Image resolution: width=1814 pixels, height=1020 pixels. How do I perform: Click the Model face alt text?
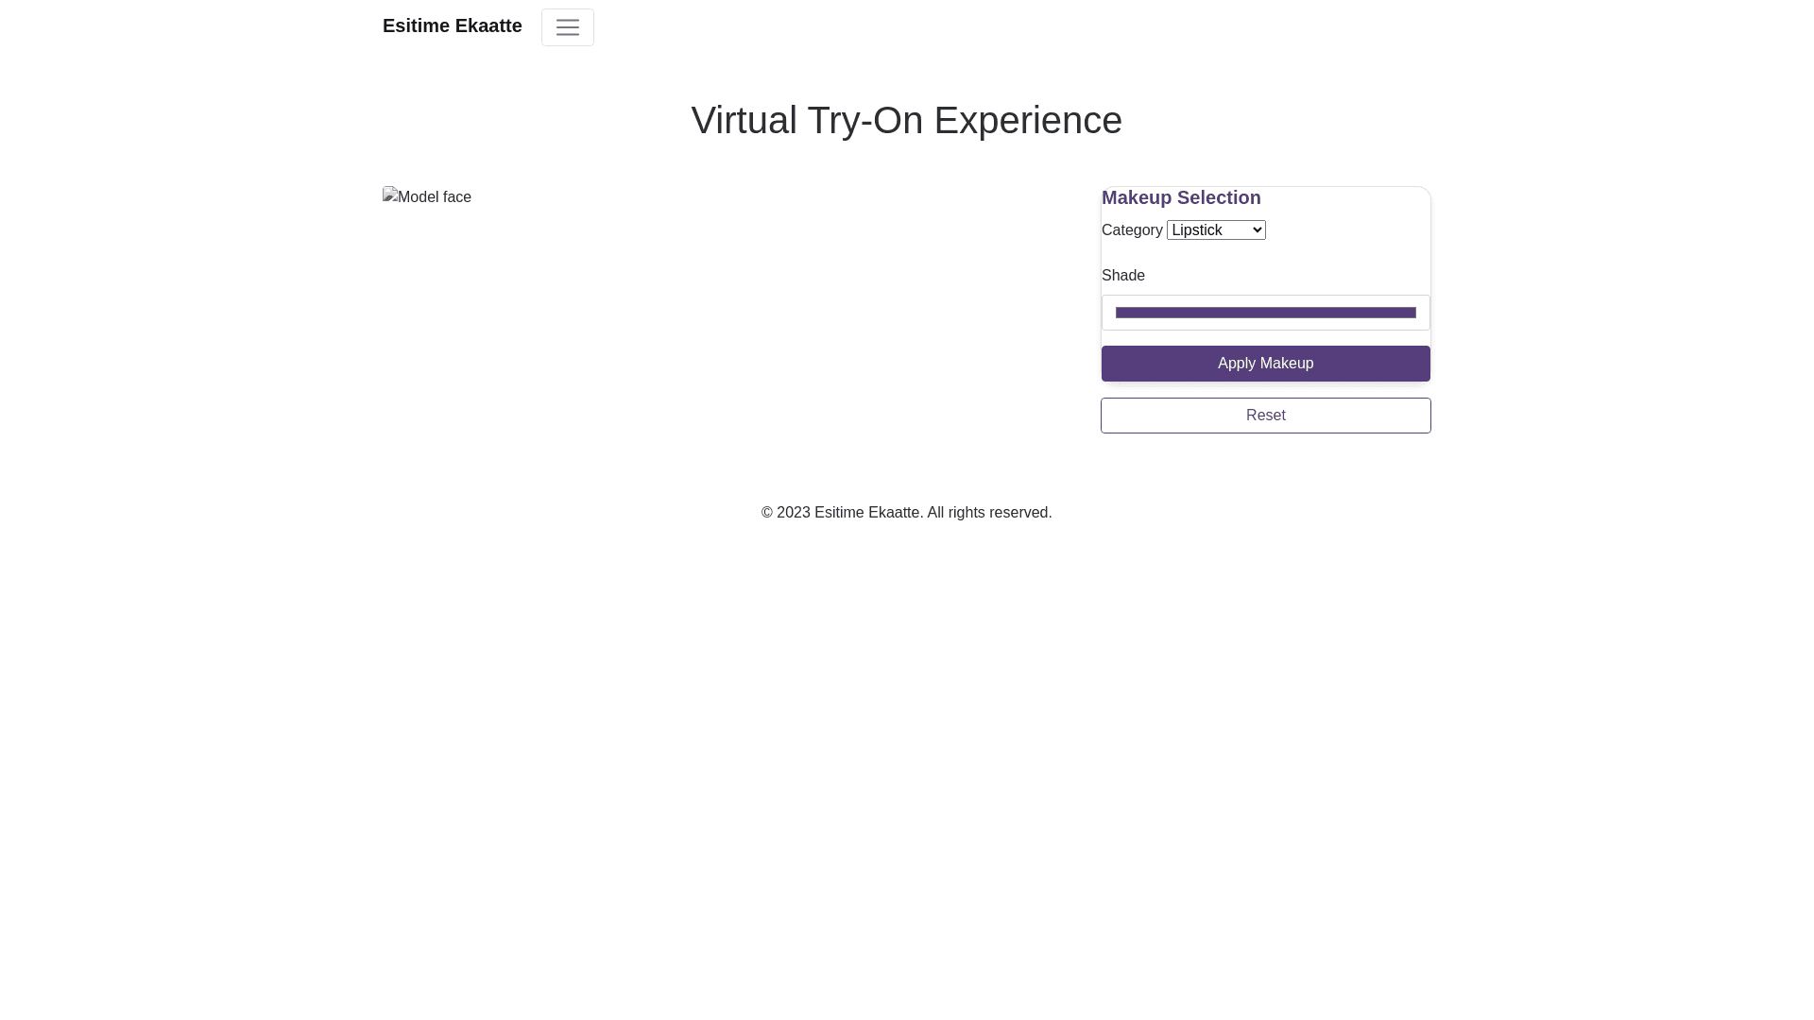click(x=435, y=197)
